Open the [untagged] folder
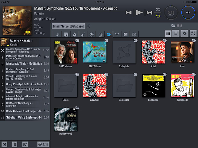The width and height of the screenshot is (198, 148). (x=182, y=86)
